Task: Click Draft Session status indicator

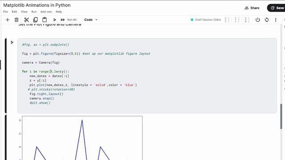Action: point(206,20)
